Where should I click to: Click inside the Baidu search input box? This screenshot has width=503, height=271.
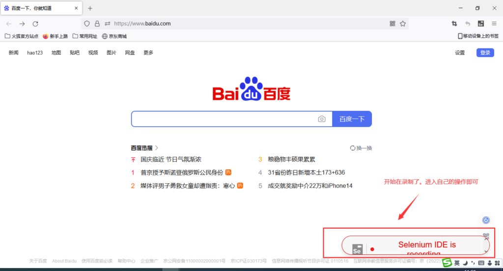pos(224,119)
